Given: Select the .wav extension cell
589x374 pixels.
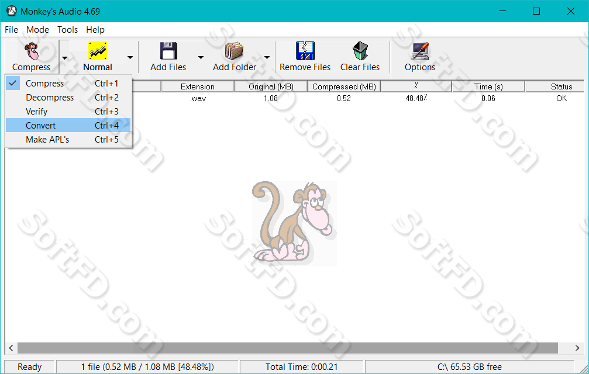Looking at the screenshot, I should click(x=198, y=98).
